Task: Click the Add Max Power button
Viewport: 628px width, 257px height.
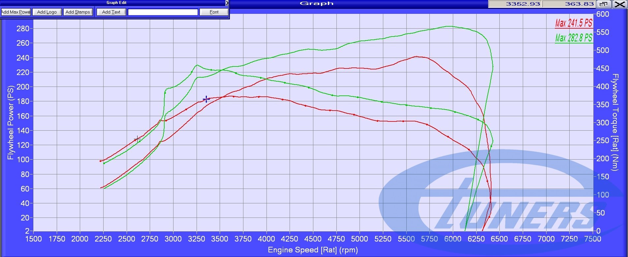Action: tap(16, 12)
